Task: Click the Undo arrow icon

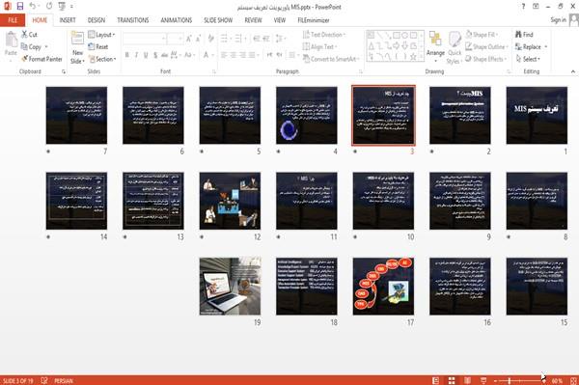Action: pos(33,7)
